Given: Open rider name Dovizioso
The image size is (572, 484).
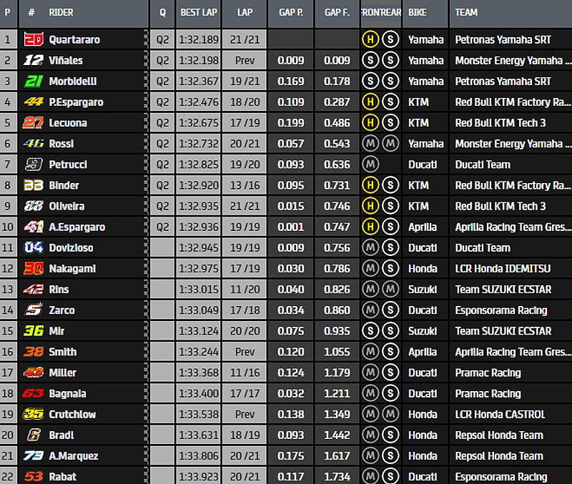Looking at the screenshot, I should [x=71, y=248].
